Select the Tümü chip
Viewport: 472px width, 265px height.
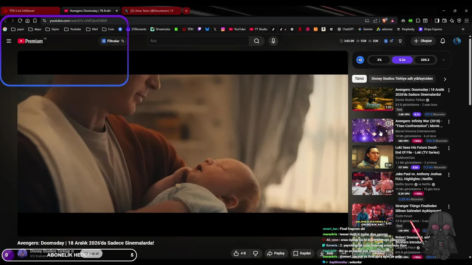[x=359, y=78]
